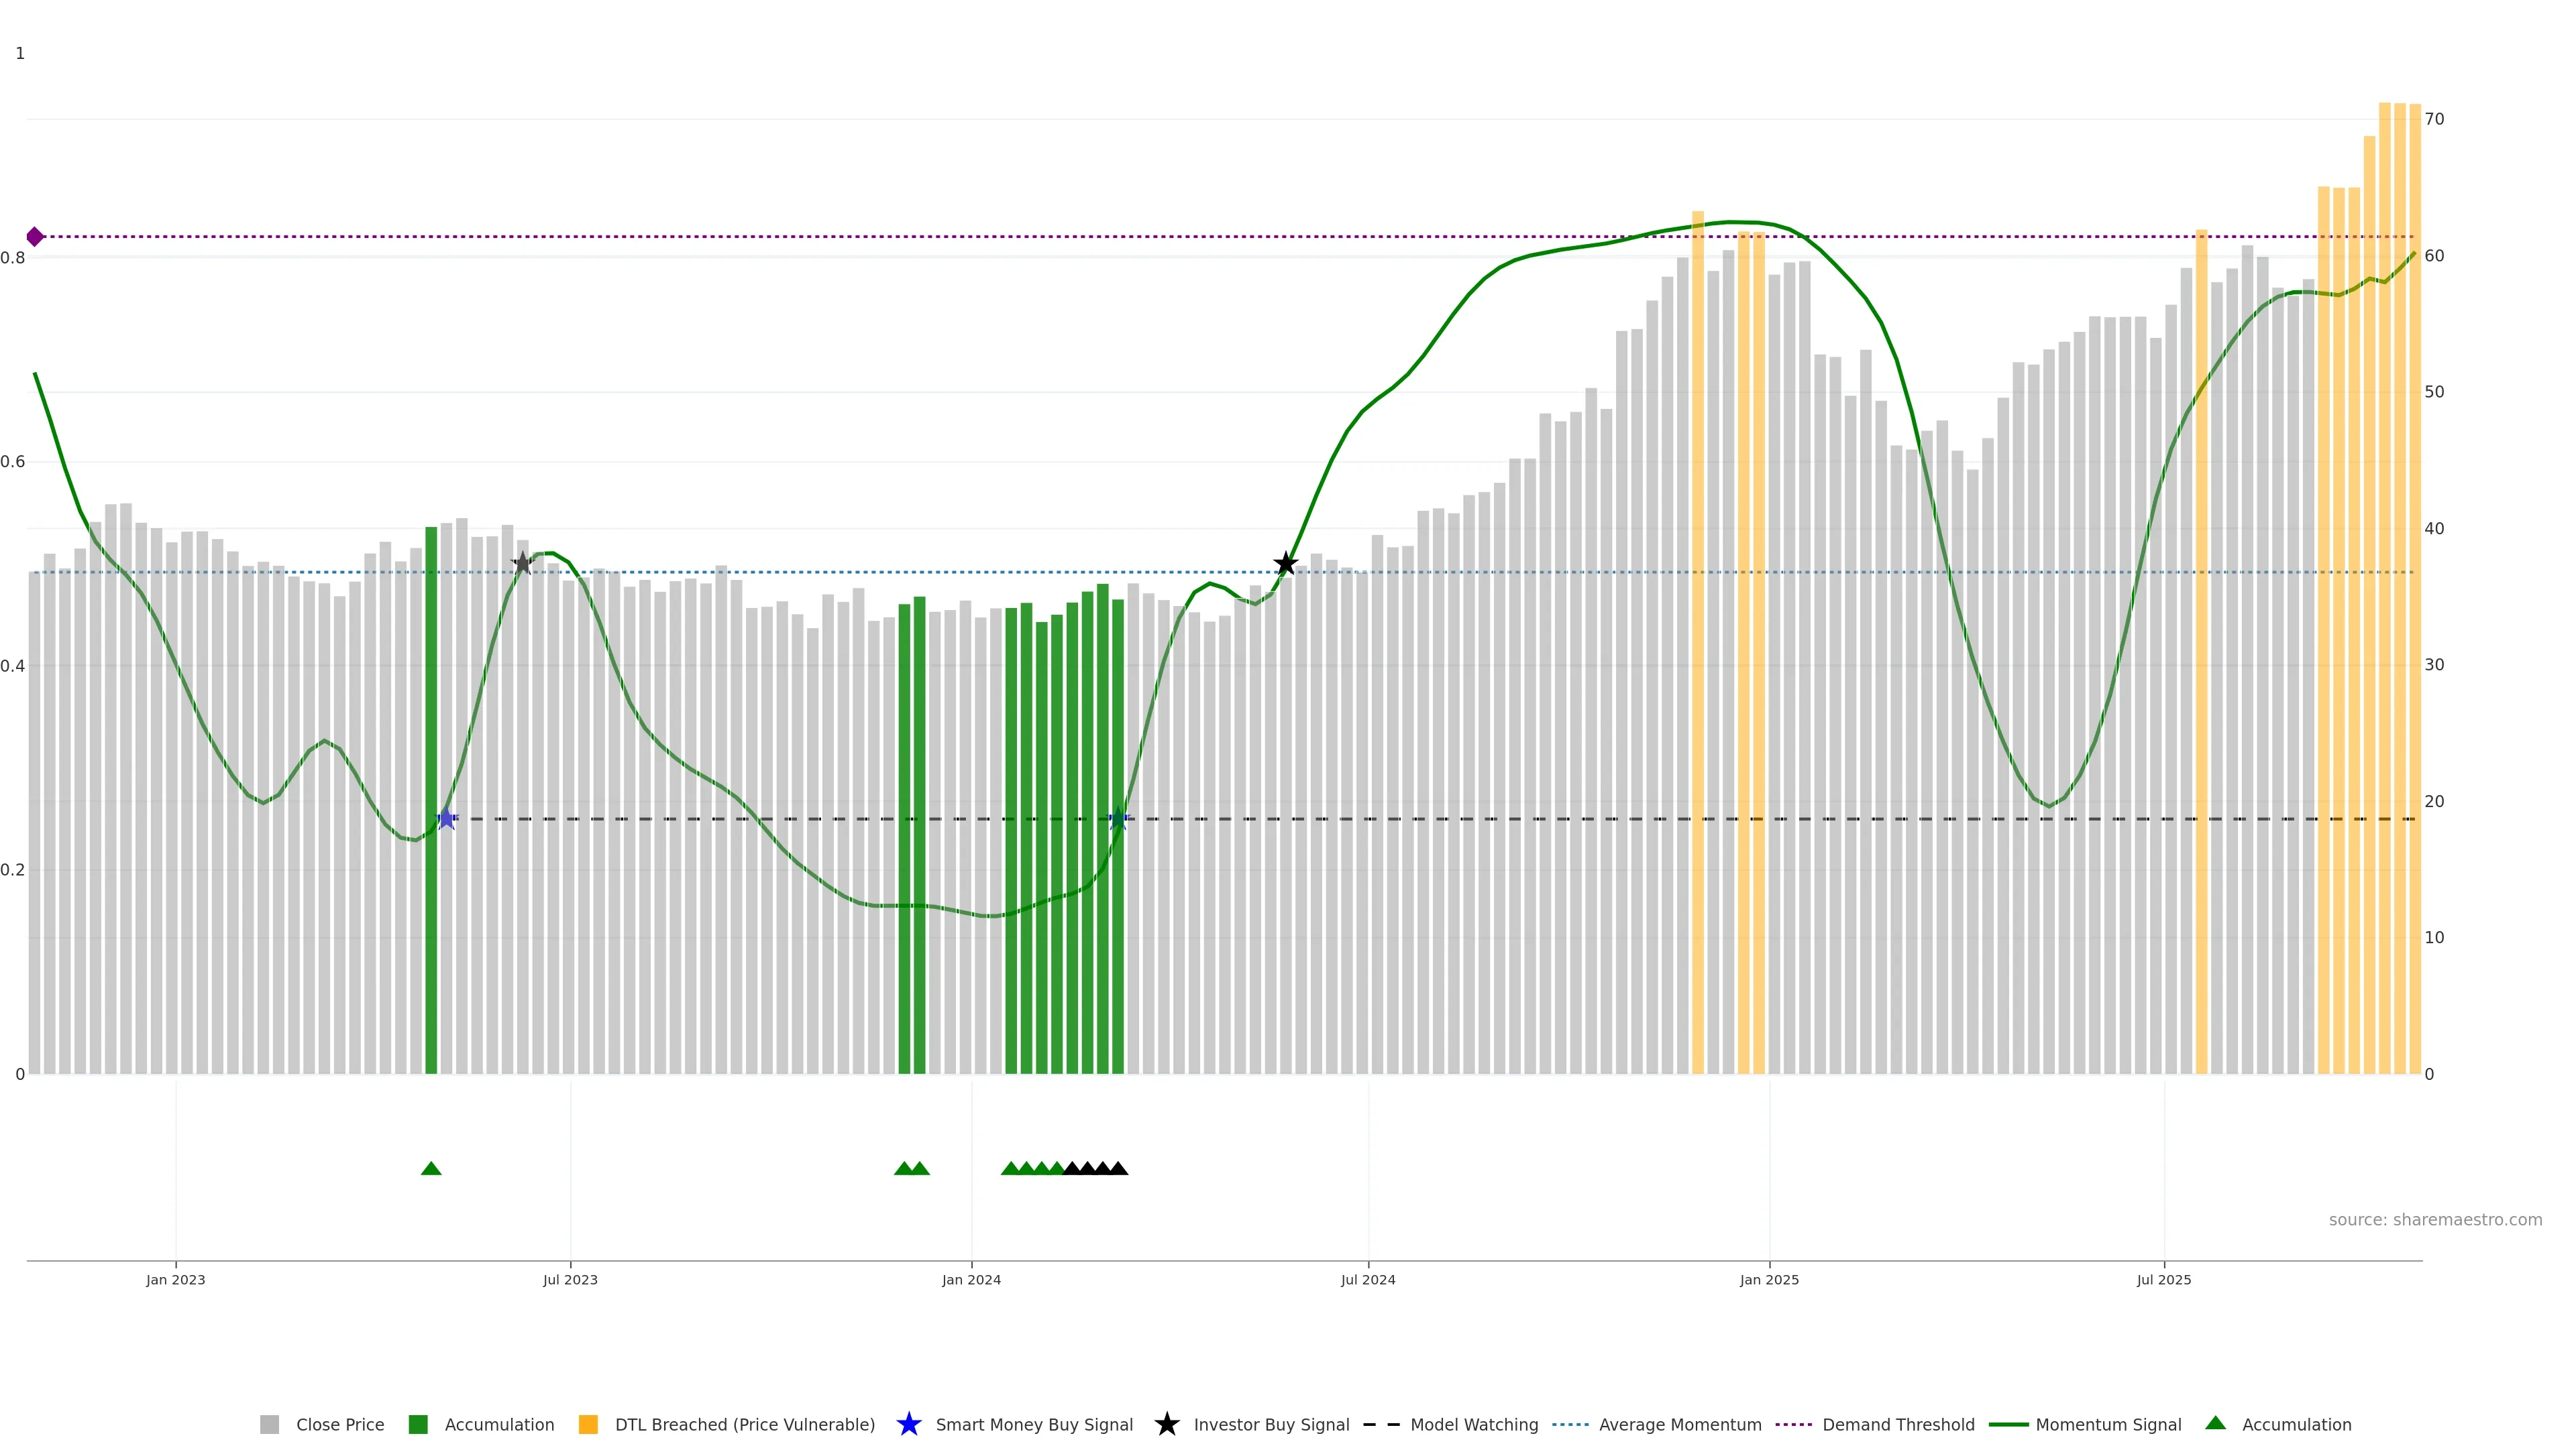Click the Jul 2025 axis label
Image resolution: width=2576 pixels, height=1448 pixels.
click(2164, 1279)
